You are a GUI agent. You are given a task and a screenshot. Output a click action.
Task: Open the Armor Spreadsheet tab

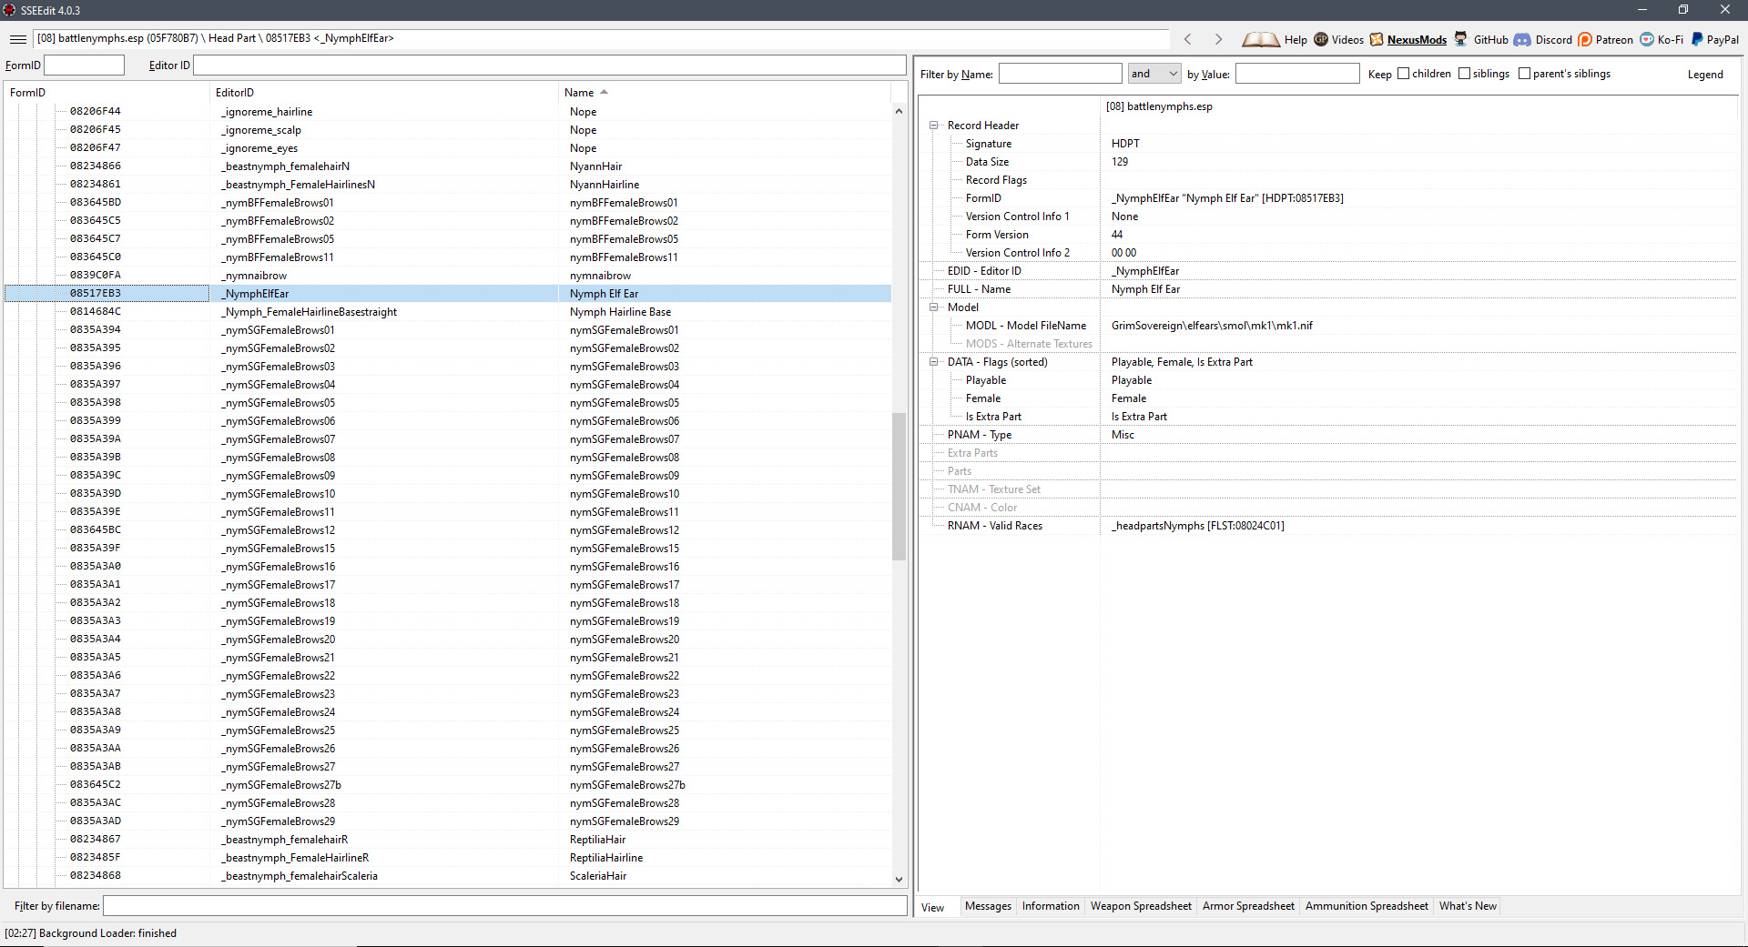pyautogui.click(x=1248, y=906)
